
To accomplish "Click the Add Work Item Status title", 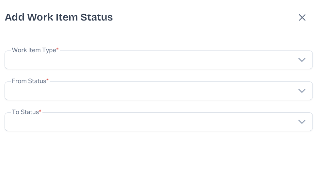I will (x=59, y=17).
